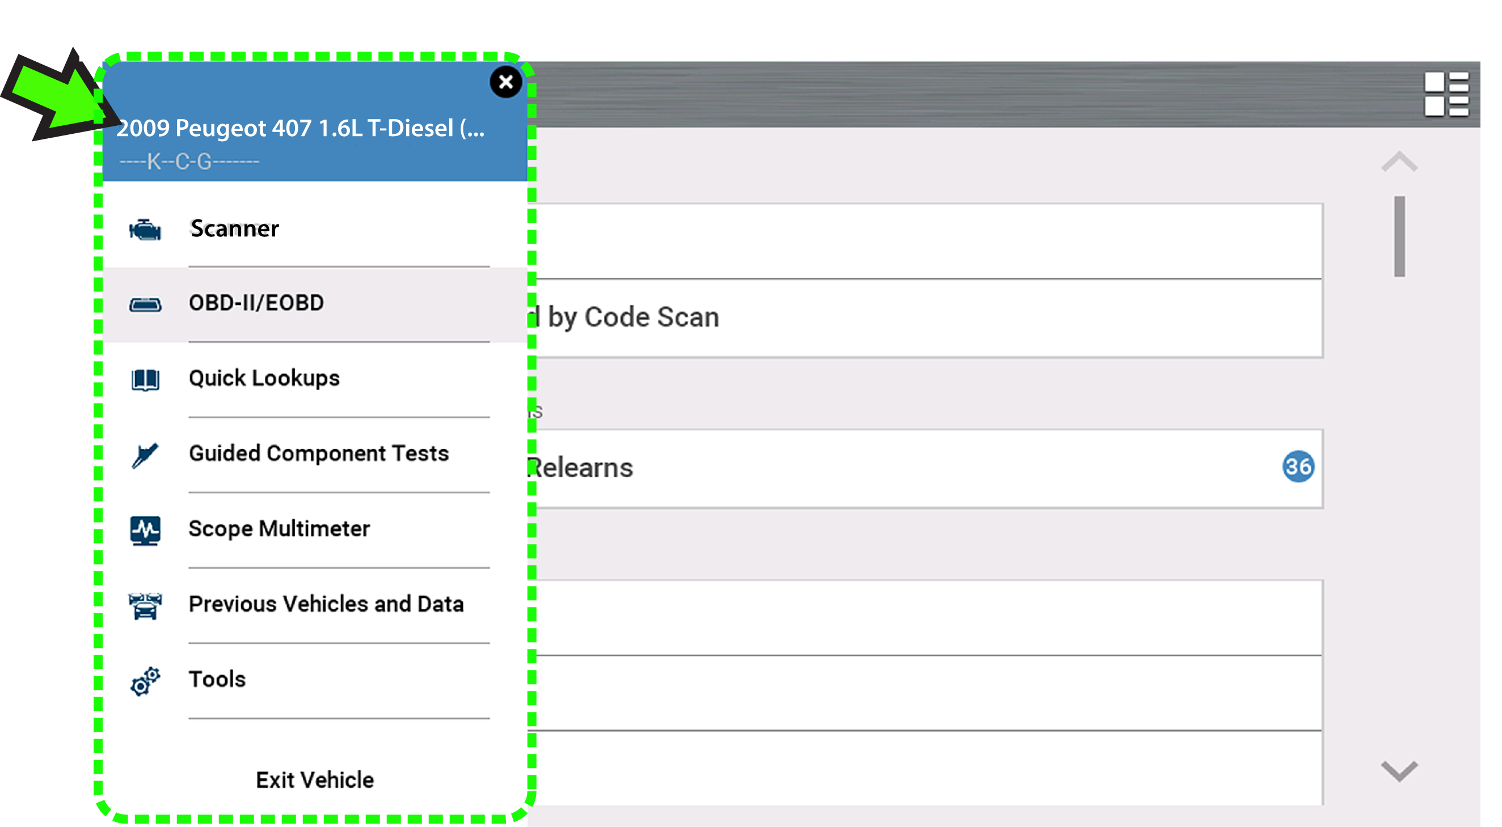Select OBD-II/EOBD from the menu

coord(256,303)
